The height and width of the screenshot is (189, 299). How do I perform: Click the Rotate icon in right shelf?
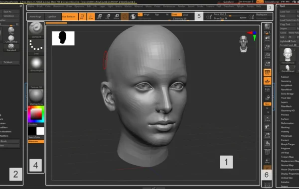(x=267, y=144)
